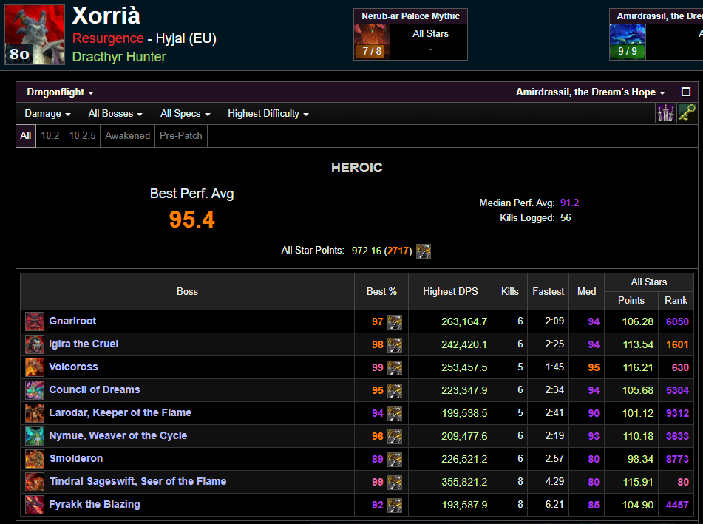The width and height of the screenshot is (703, 524).
Task: Click Tindral highest DPS 355,821.2
Action: coord(464,482)
